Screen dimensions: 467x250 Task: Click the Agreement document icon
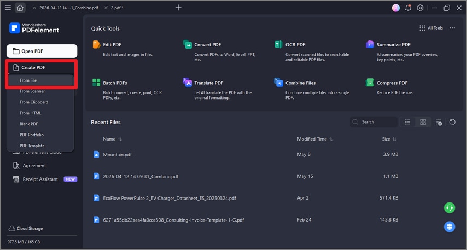click(16, 166)
